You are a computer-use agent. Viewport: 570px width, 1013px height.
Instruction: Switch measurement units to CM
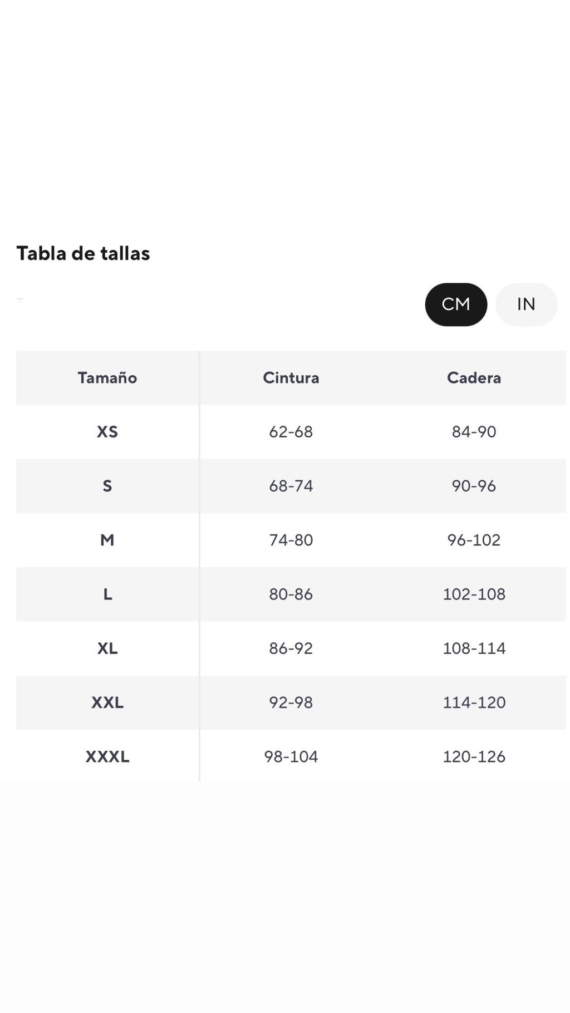click(456, 304)
